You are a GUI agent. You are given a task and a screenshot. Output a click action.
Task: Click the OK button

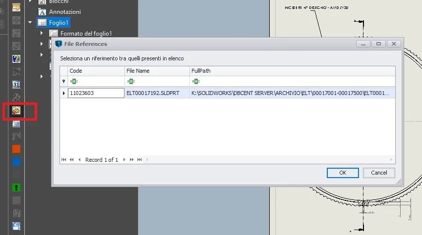343,173
